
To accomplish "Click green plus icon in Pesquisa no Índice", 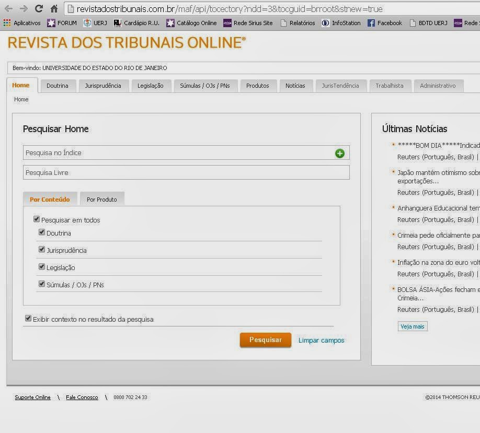I will click(340, 153).
